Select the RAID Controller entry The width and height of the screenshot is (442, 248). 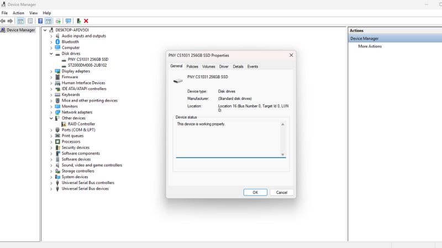click(81, 124)
